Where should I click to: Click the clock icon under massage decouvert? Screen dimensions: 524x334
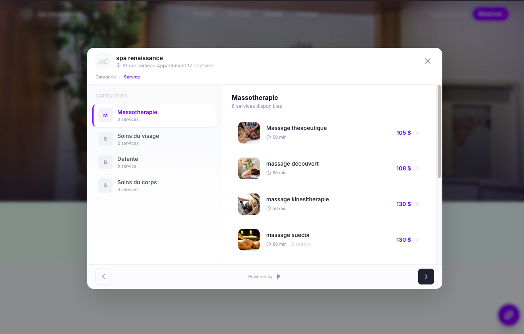(269, 173)
